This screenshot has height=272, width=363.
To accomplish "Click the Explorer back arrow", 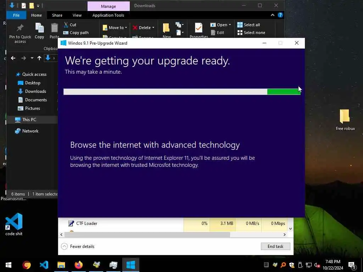I will tap(13, 58).
